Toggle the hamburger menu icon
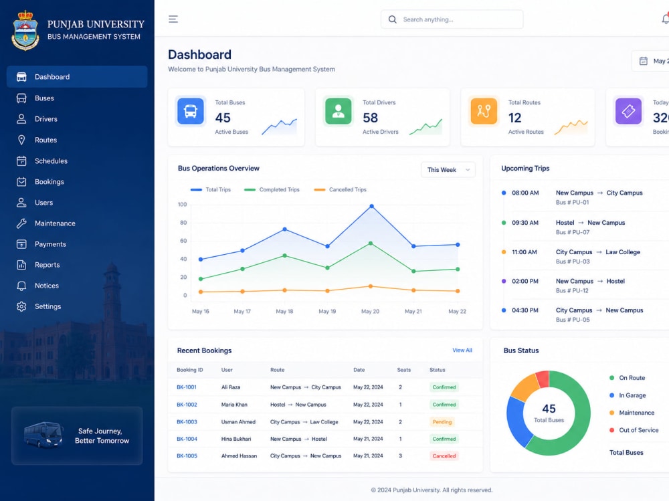The image size is (669, 501). (x=173, y=19)
